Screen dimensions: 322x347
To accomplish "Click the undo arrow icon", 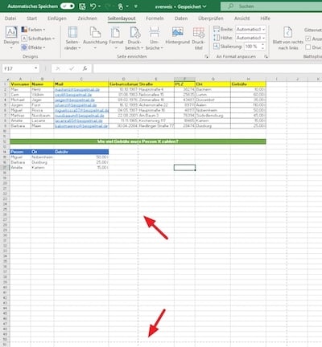I will (93, 6).
